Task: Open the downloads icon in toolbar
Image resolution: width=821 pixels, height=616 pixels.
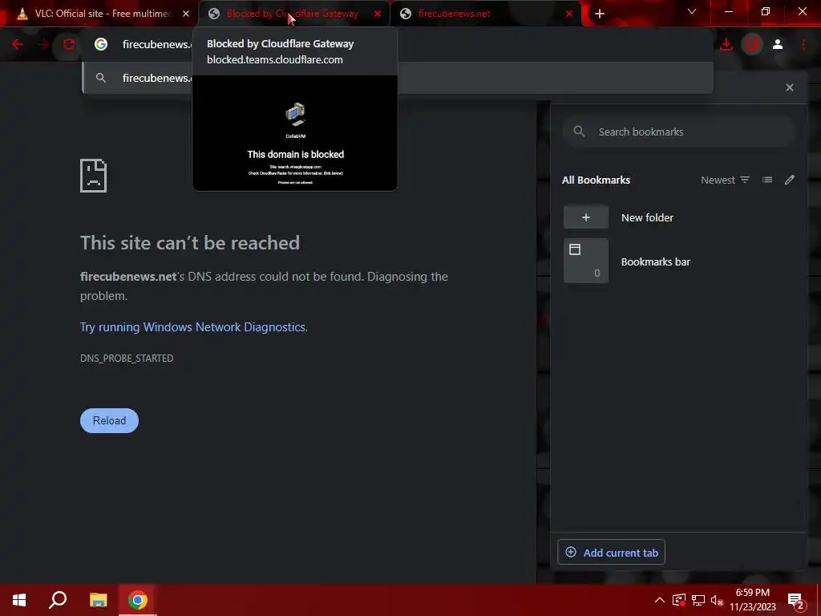Action: [726, 45]
